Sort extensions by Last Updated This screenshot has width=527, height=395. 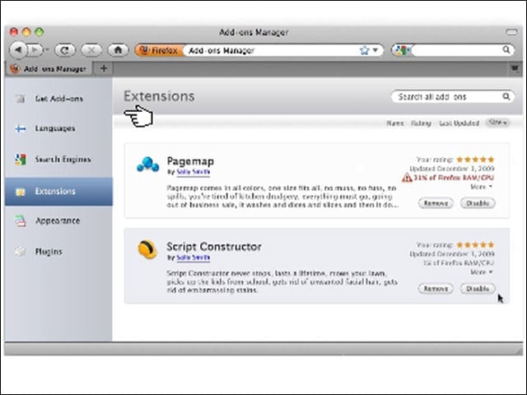click(459, 123)
